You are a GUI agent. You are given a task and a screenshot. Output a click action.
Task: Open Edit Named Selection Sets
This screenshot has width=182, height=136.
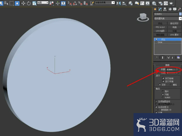click(x=92, y=3)
